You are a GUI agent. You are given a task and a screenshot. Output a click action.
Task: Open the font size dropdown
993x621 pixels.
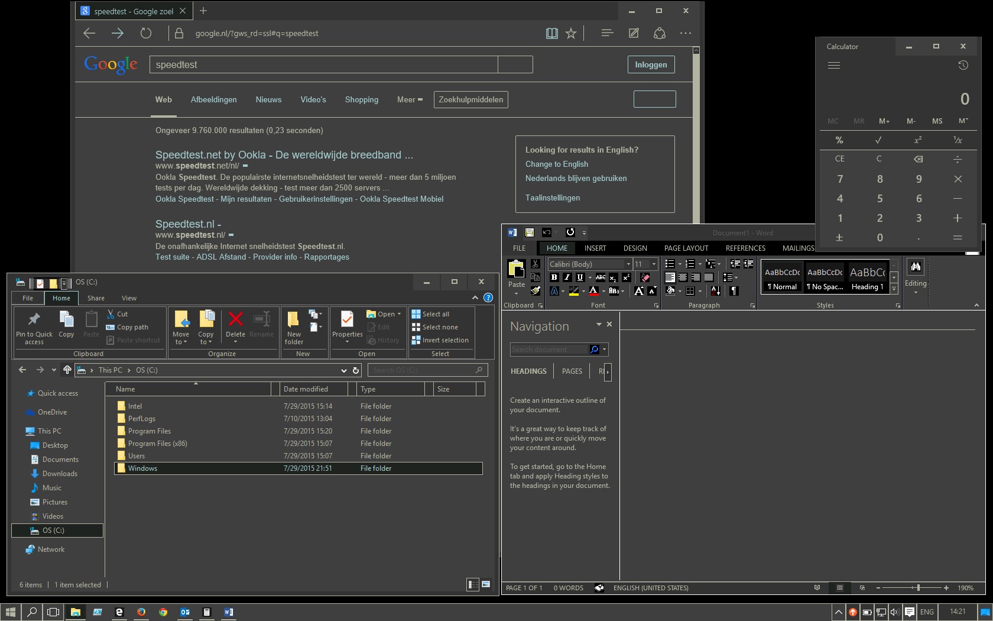[x=654, y=264]
